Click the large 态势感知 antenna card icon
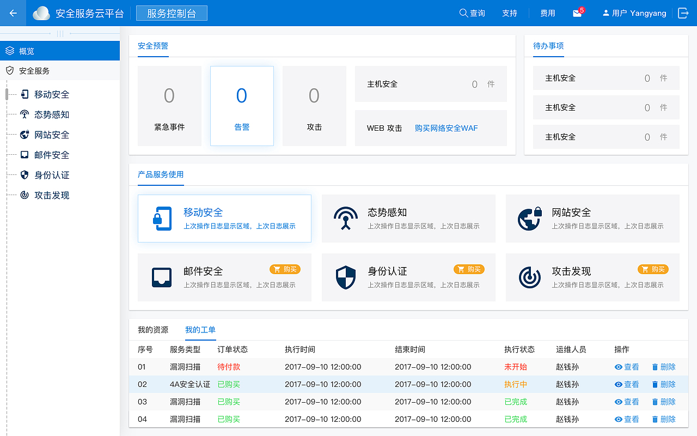Image resolution: width=697 pixels, height=436 pixels. pos(346,219)
